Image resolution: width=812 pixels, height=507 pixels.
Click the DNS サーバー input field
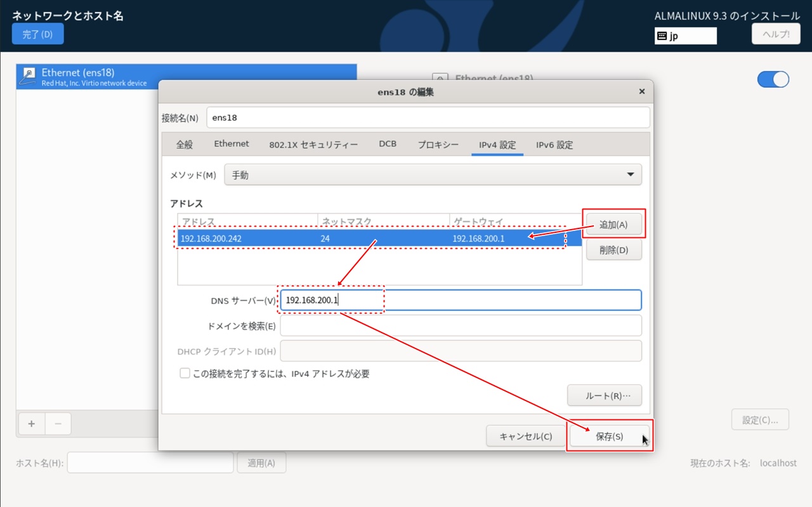(495, 300)
